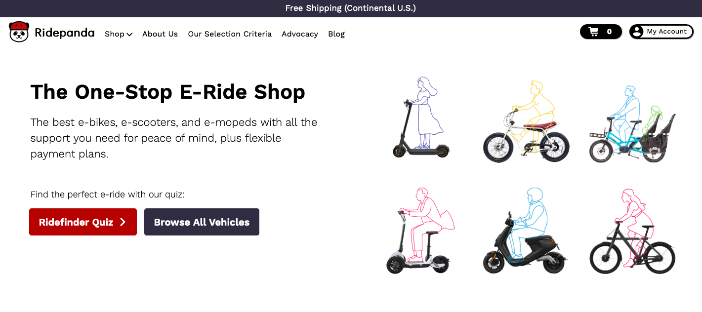This screenshot has height=312, width=702.
Task: Click the Free Shipping announcement banner
Action: pos(351,8)
